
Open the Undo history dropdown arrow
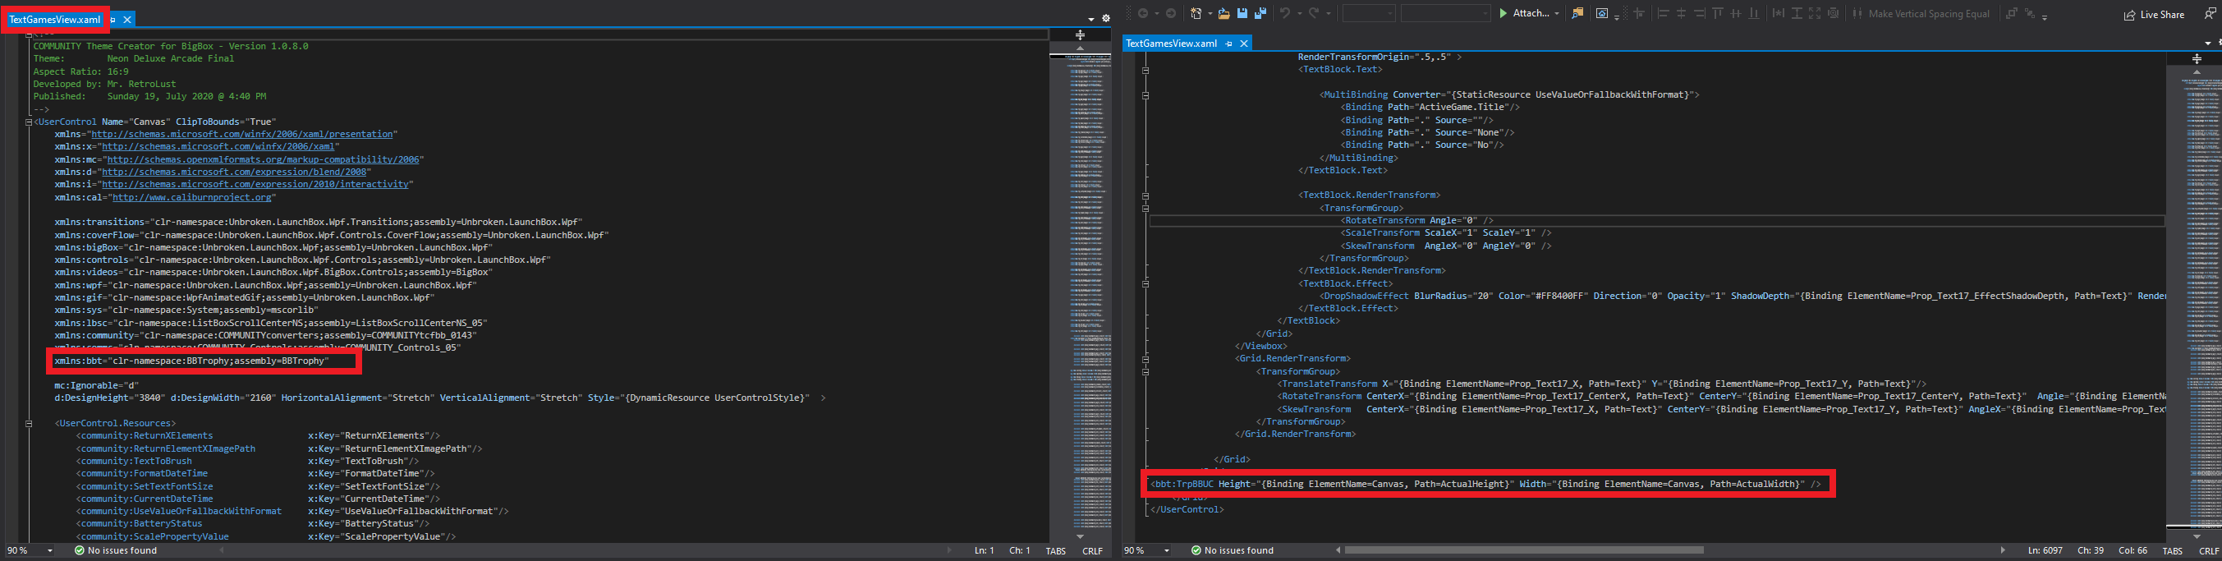[1300, 14]
